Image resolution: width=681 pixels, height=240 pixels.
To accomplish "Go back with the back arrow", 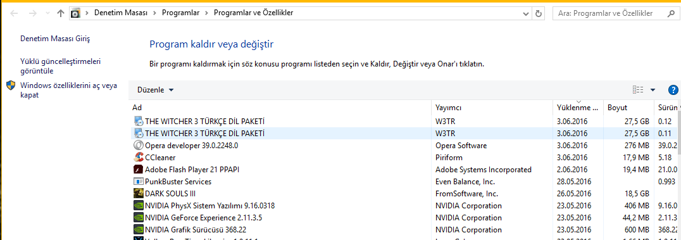I will point(14,13).
